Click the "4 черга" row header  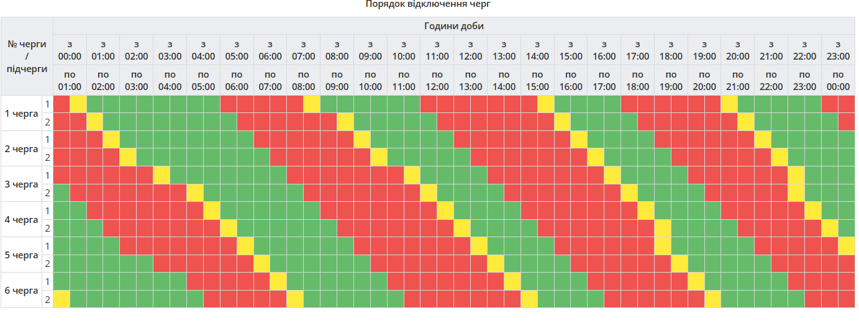pyautogui.click(x=21, y=220)
